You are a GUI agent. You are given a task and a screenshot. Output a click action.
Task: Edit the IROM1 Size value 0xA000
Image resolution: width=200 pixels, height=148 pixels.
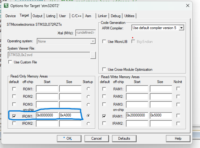pos(70,115)
